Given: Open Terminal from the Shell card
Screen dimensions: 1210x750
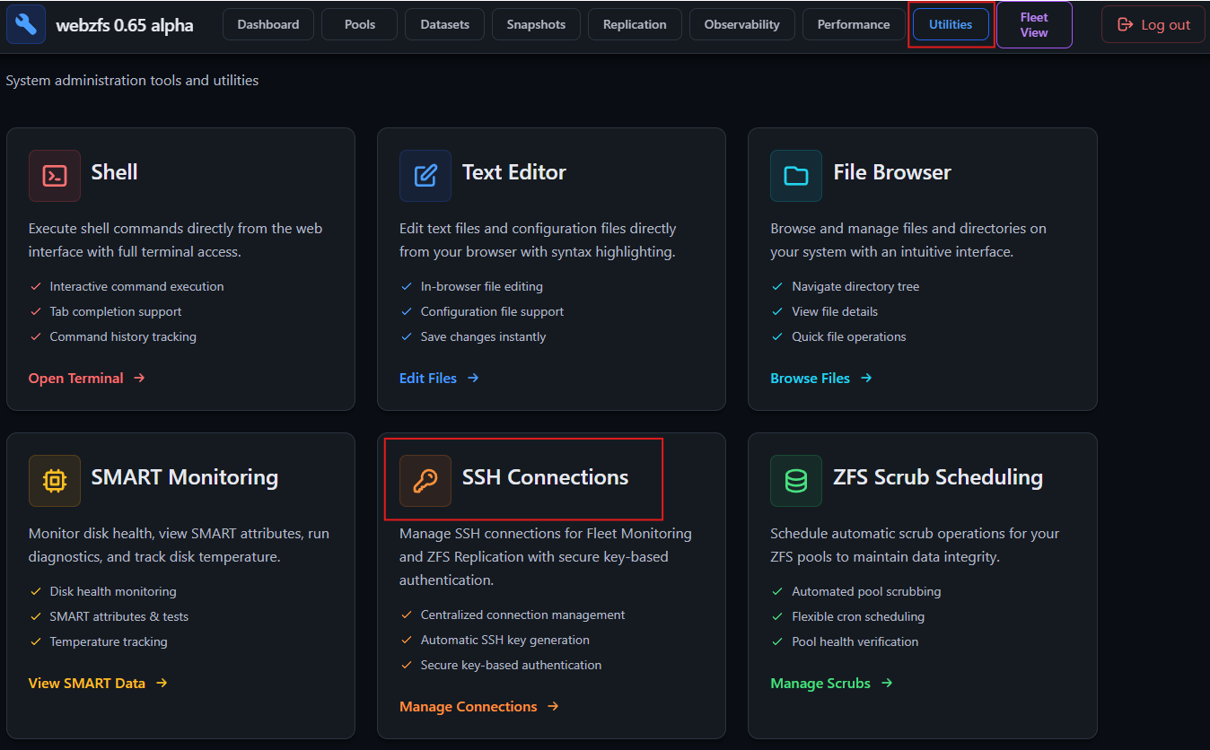Looking at the screenshot, I should click(x=87, y=378).
